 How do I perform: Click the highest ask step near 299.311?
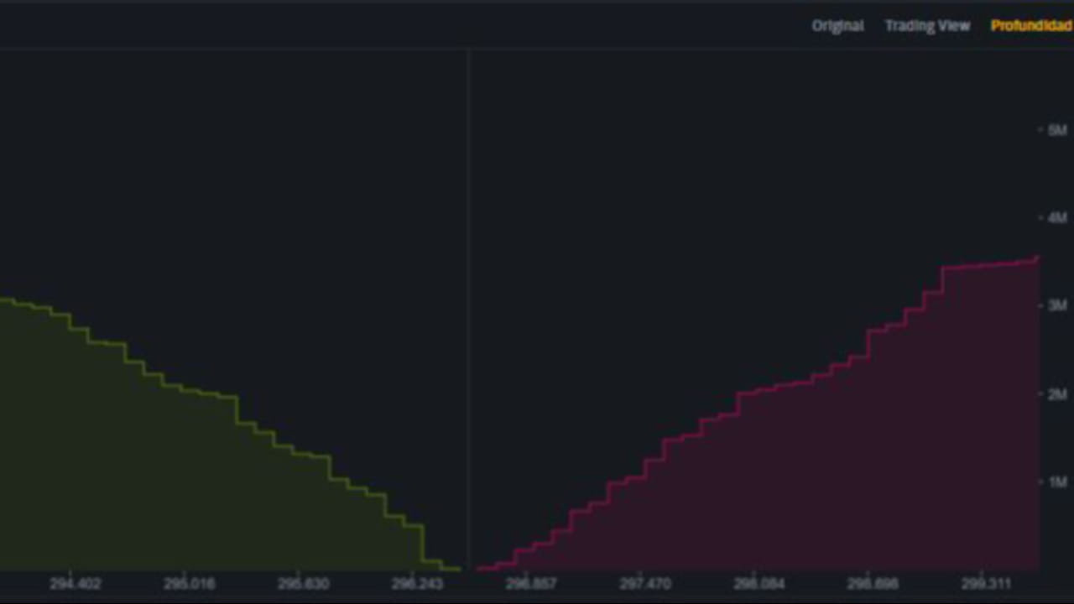[x=1007, y=262]
